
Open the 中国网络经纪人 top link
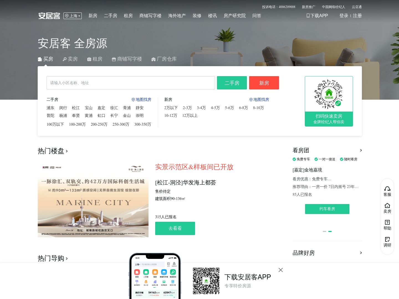coord(334,7)
